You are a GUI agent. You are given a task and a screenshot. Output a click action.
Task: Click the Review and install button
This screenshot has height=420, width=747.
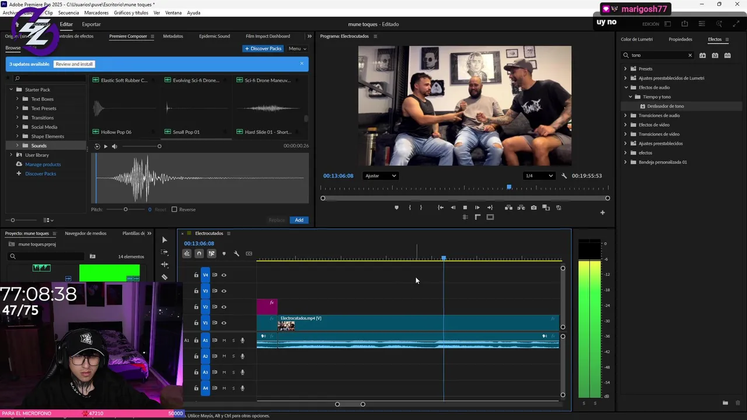(x=74, y=64)
